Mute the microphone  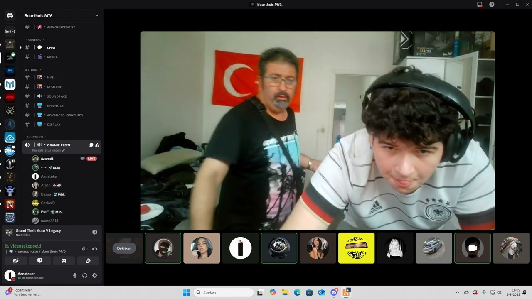point(75,275)
